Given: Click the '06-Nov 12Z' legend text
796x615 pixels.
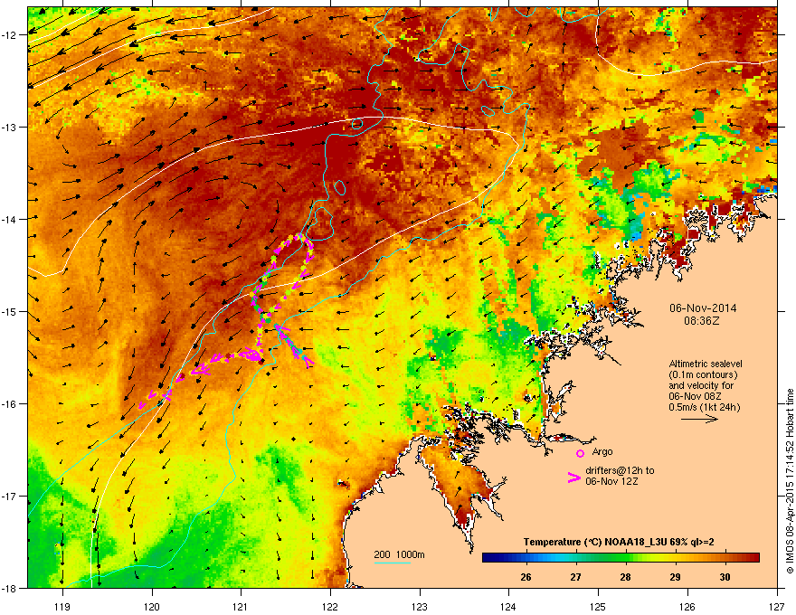Looking at the screenshot, I should tap(611, 481).
